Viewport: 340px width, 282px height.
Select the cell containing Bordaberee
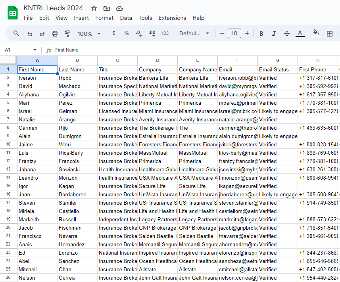click(77, 194)
